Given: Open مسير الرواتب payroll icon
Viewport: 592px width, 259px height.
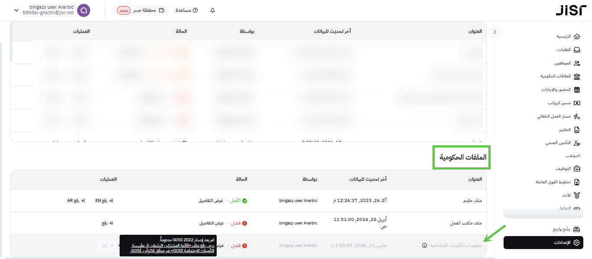Looking at the screenshot, I should pos(577,103).
